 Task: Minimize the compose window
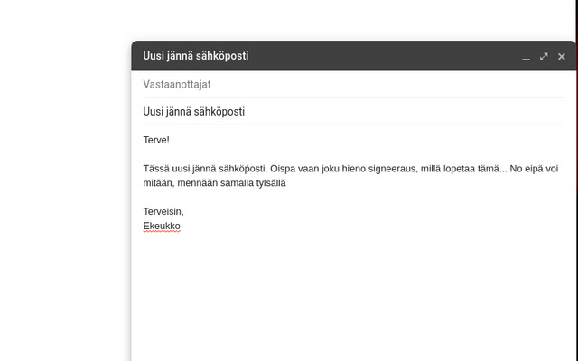point(526,57)
